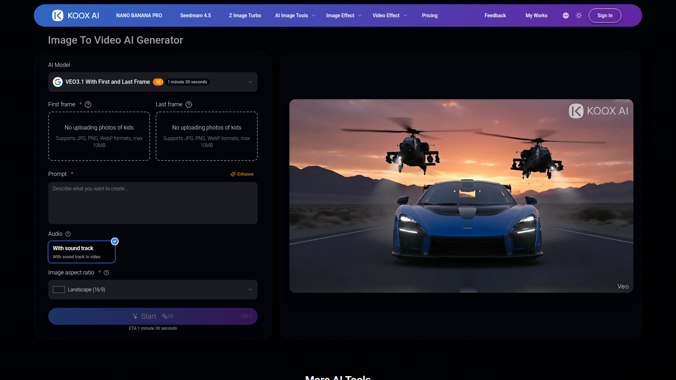The height and width of the screenshot is (380, 676).
Task: Click into the Prompt text box
Action: (x=153, y=203)
